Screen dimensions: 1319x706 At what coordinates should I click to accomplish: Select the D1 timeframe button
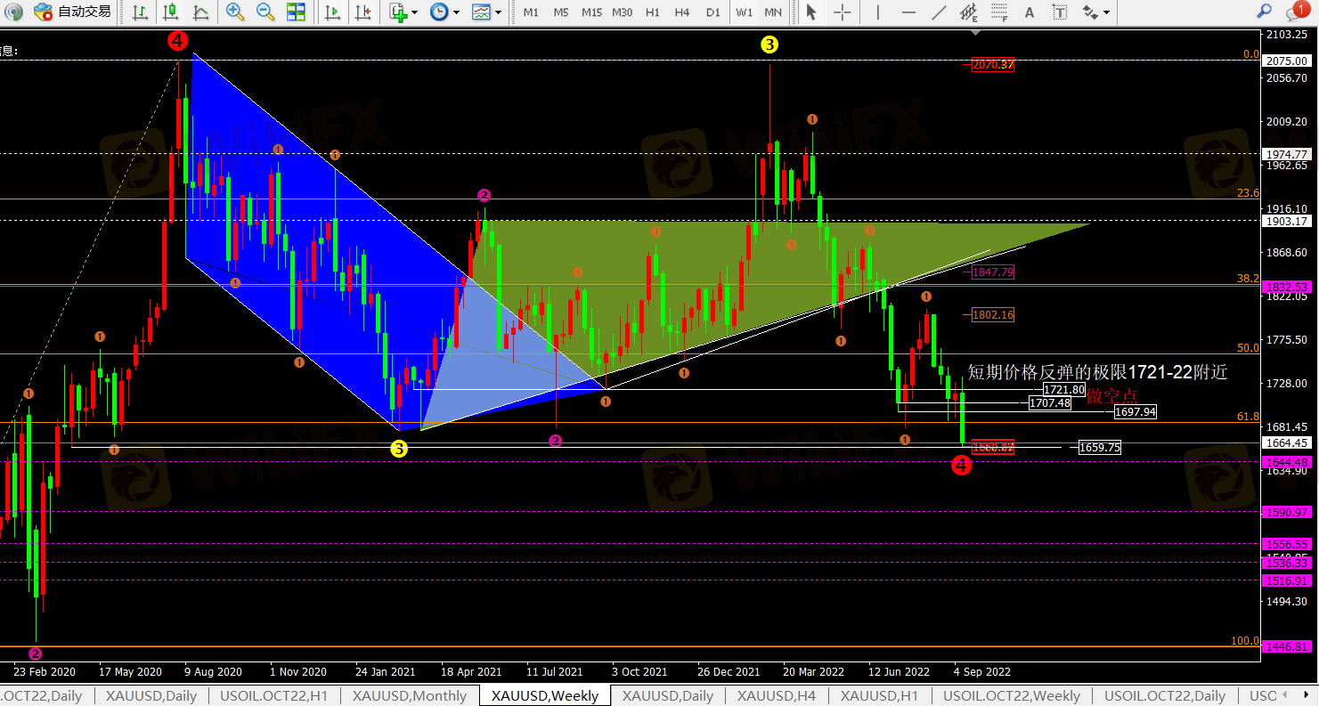click(712, 12)
